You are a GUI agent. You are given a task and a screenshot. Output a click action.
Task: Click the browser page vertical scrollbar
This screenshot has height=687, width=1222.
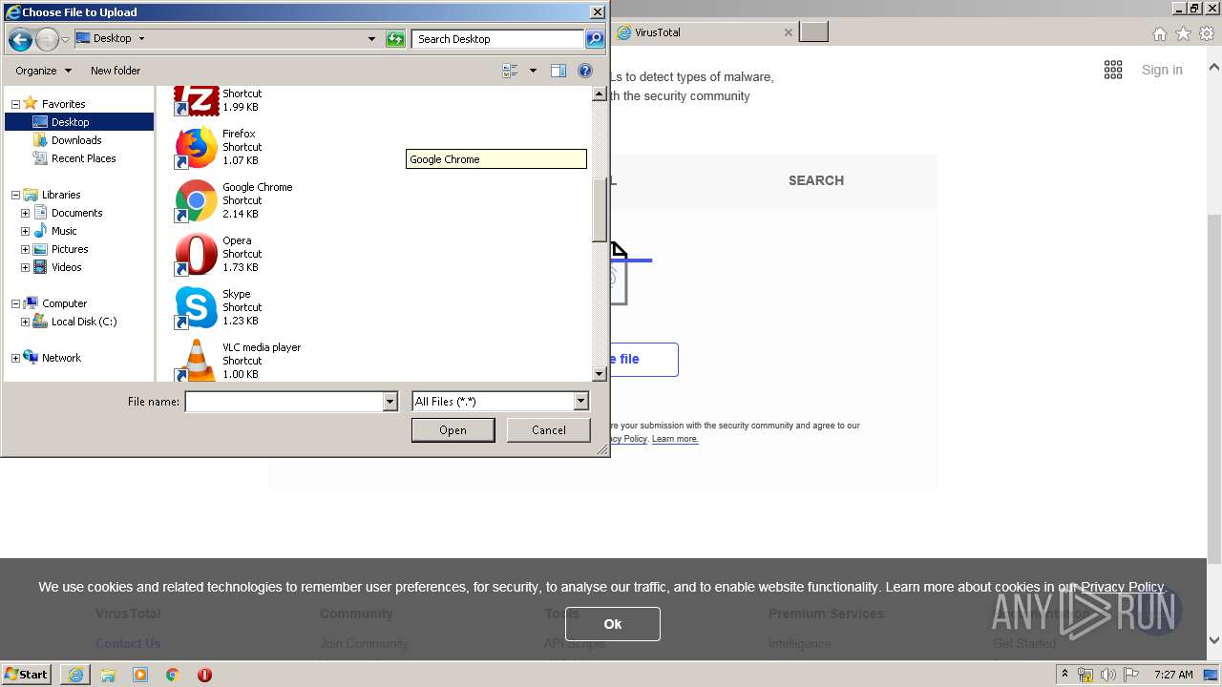1214,391
